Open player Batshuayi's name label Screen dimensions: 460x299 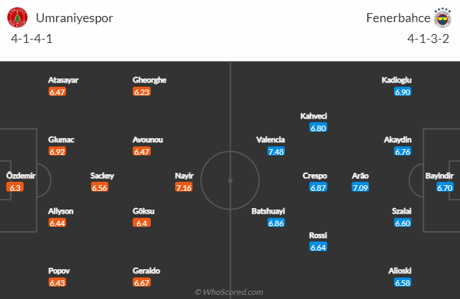[x=268, y=211]
